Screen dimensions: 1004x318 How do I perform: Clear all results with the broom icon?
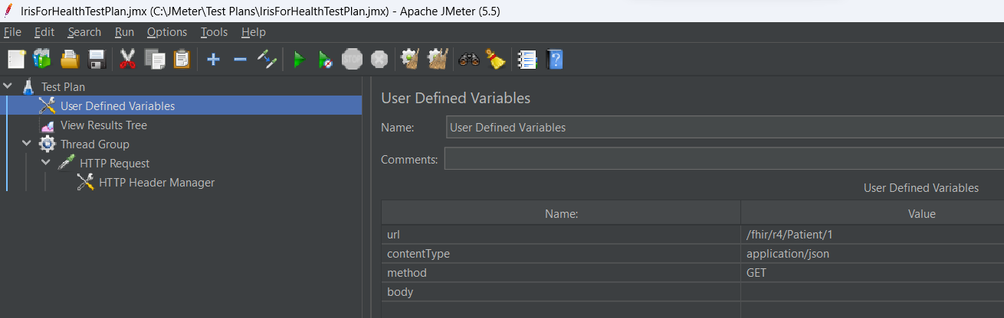click(x=496, y=59)
